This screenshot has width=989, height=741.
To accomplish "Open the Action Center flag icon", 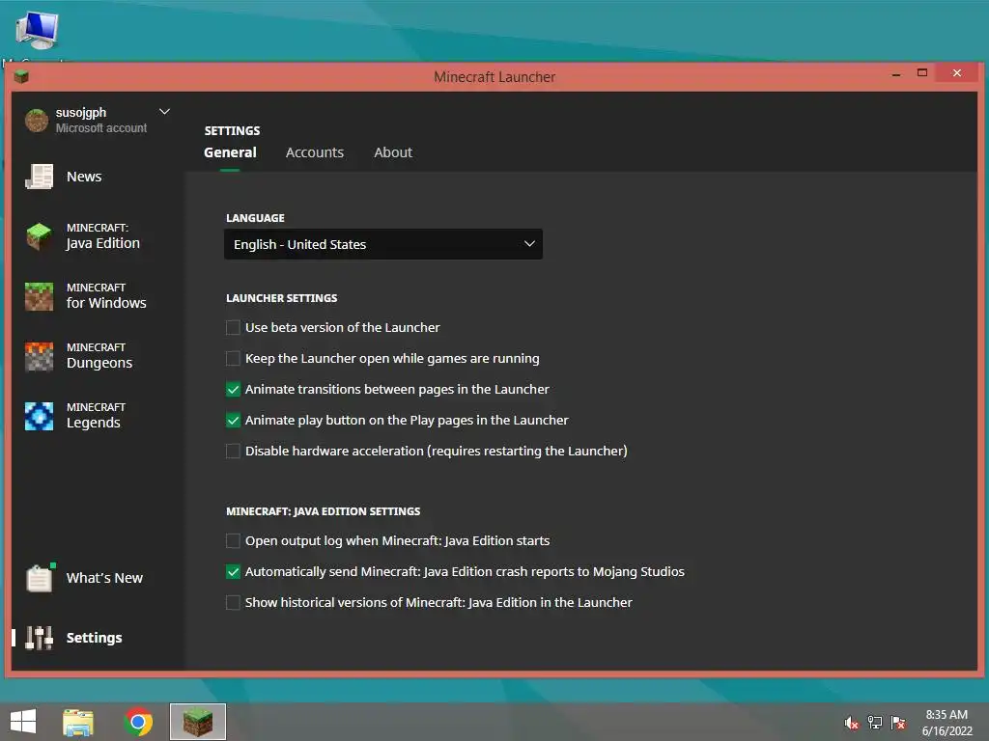I will point(898,723).
